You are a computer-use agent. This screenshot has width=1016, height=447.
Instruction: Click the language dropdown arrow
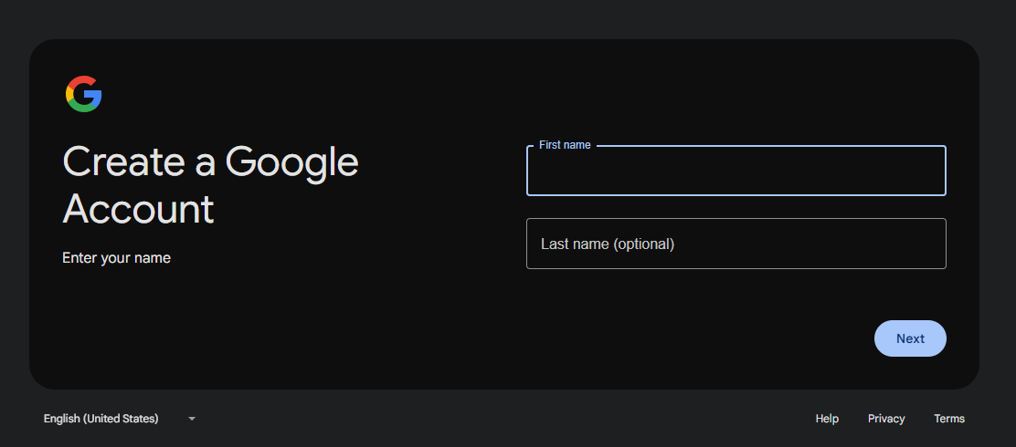tap(192, 419)
